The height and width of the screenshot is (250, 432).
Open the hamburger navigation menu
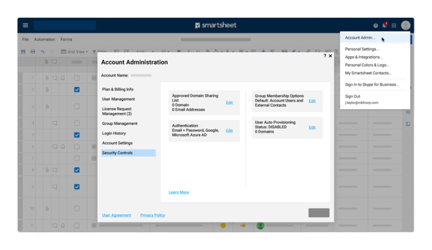[x=26, y=26]
